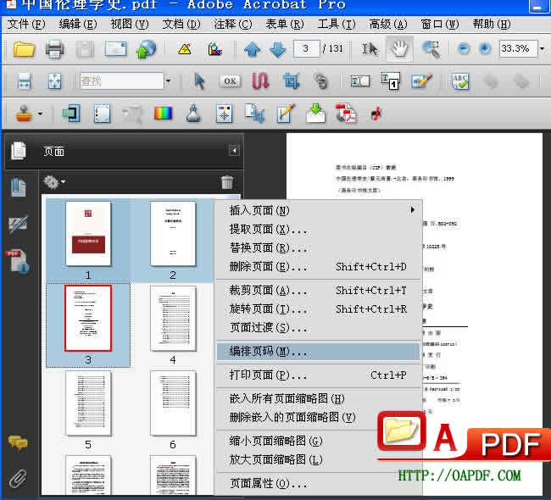Choose 替换页面(R) from context menu
The image size is (551, 500).
click(319, 247)
